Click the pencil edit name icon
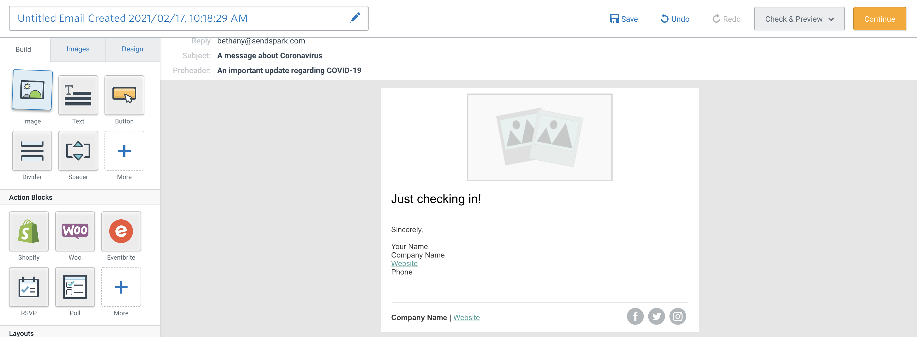This screenshot has height=337, width=917. coord(355,18)
